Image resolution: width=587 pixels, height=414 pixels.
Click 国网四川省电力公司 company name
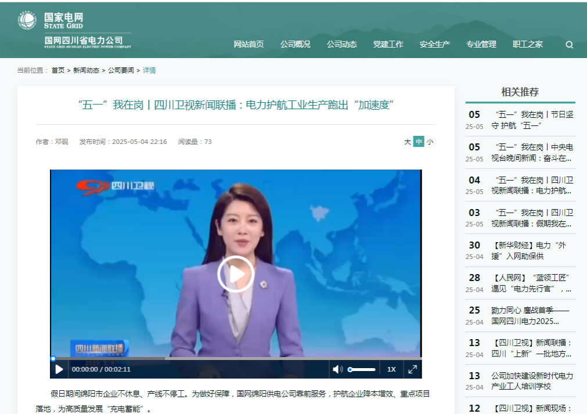click(x=84, y=41)
